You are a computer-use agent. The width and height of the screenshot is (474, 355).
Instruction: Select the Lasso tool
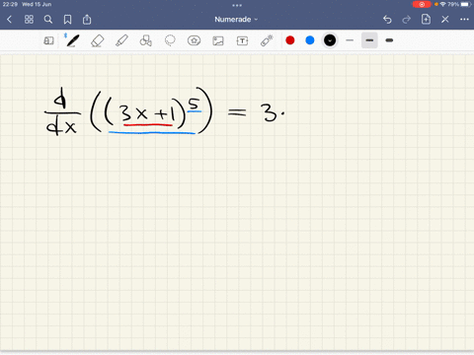(170, 40)
